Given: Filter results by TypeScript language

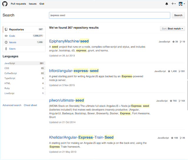Looking at the screenshot, I should point(24,78).
